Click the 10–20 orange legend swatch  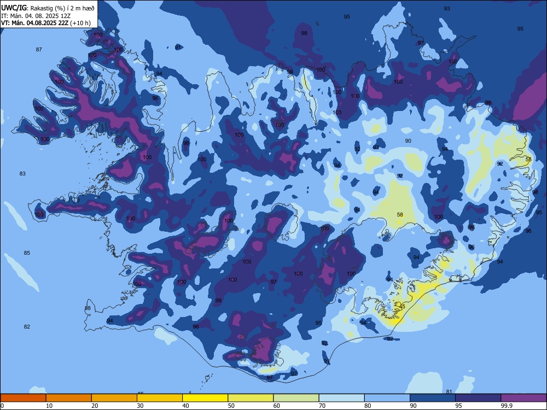[x=69, y=398]
